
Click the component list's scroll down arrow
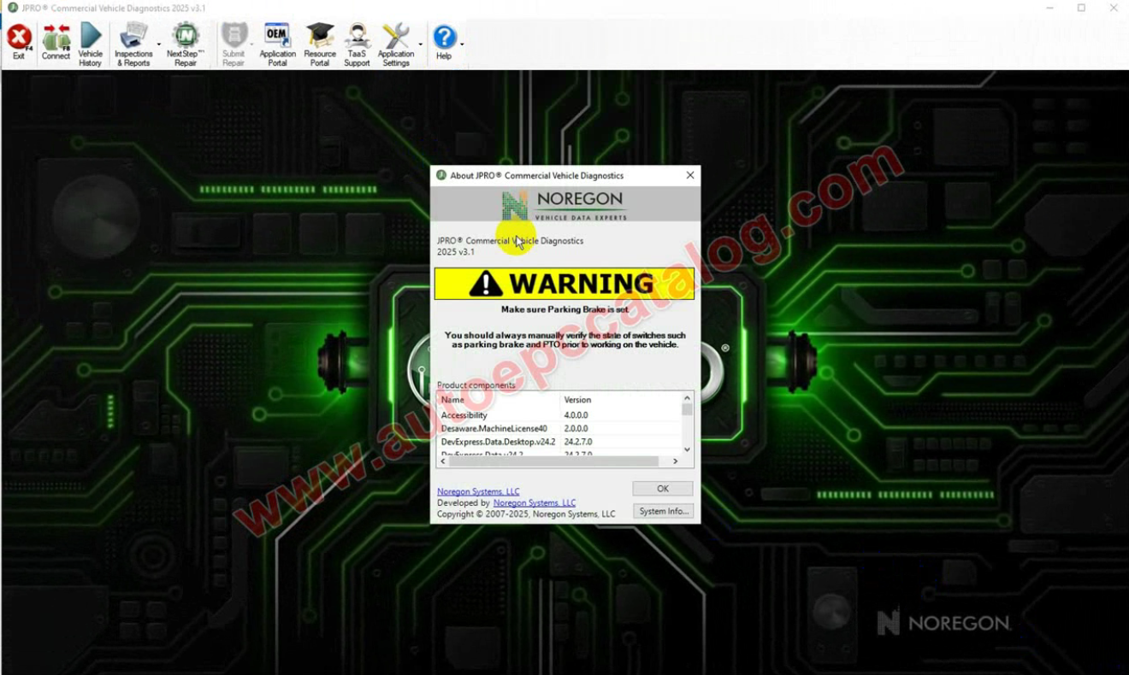[687, 449]
